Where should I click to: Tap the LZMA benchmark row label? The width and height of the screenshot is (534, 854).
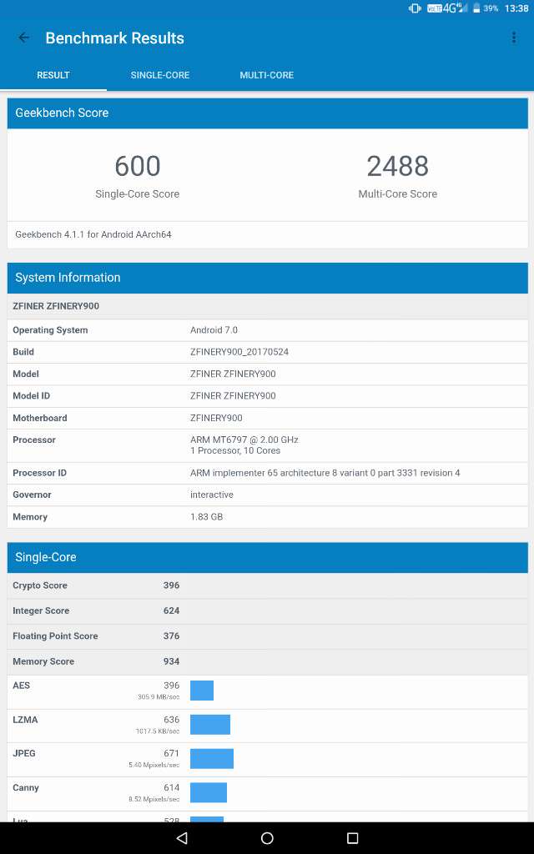pos(25,720)
